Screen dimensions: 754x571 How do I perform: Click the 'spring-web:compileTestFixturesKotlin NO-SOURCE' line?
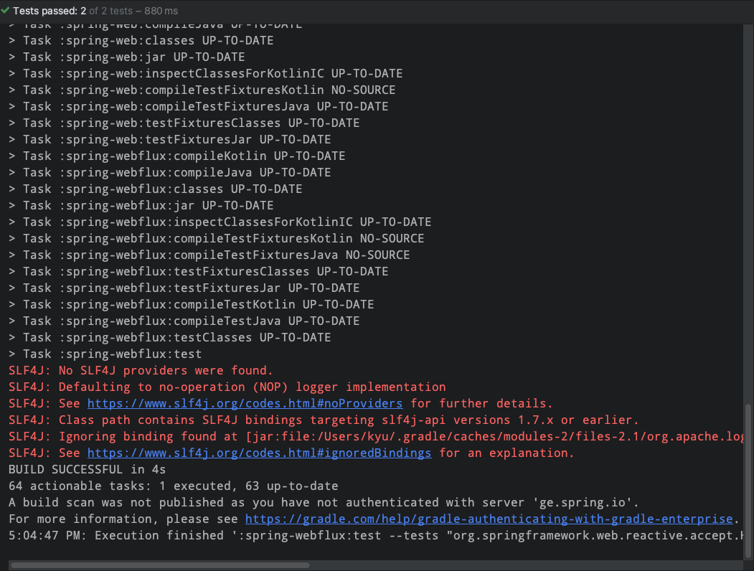point(202,90)
